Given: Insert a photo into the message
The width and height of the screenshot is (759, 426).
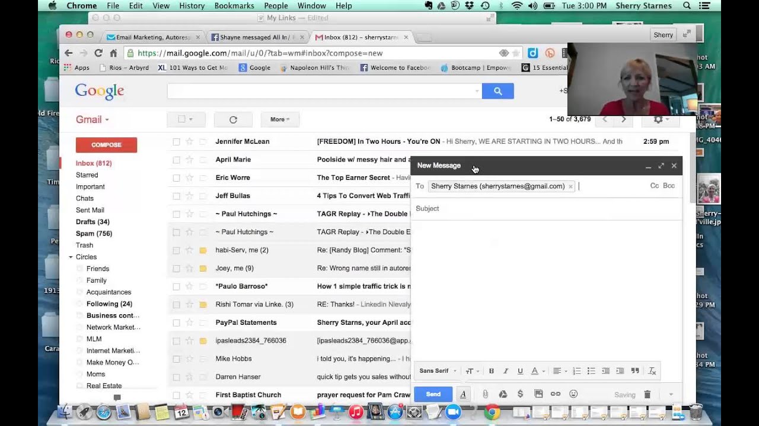Looking at the screenshot, I should pos(538,394).
